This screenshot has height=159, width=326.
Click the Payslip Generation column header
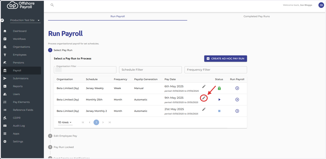pos(146,79)
